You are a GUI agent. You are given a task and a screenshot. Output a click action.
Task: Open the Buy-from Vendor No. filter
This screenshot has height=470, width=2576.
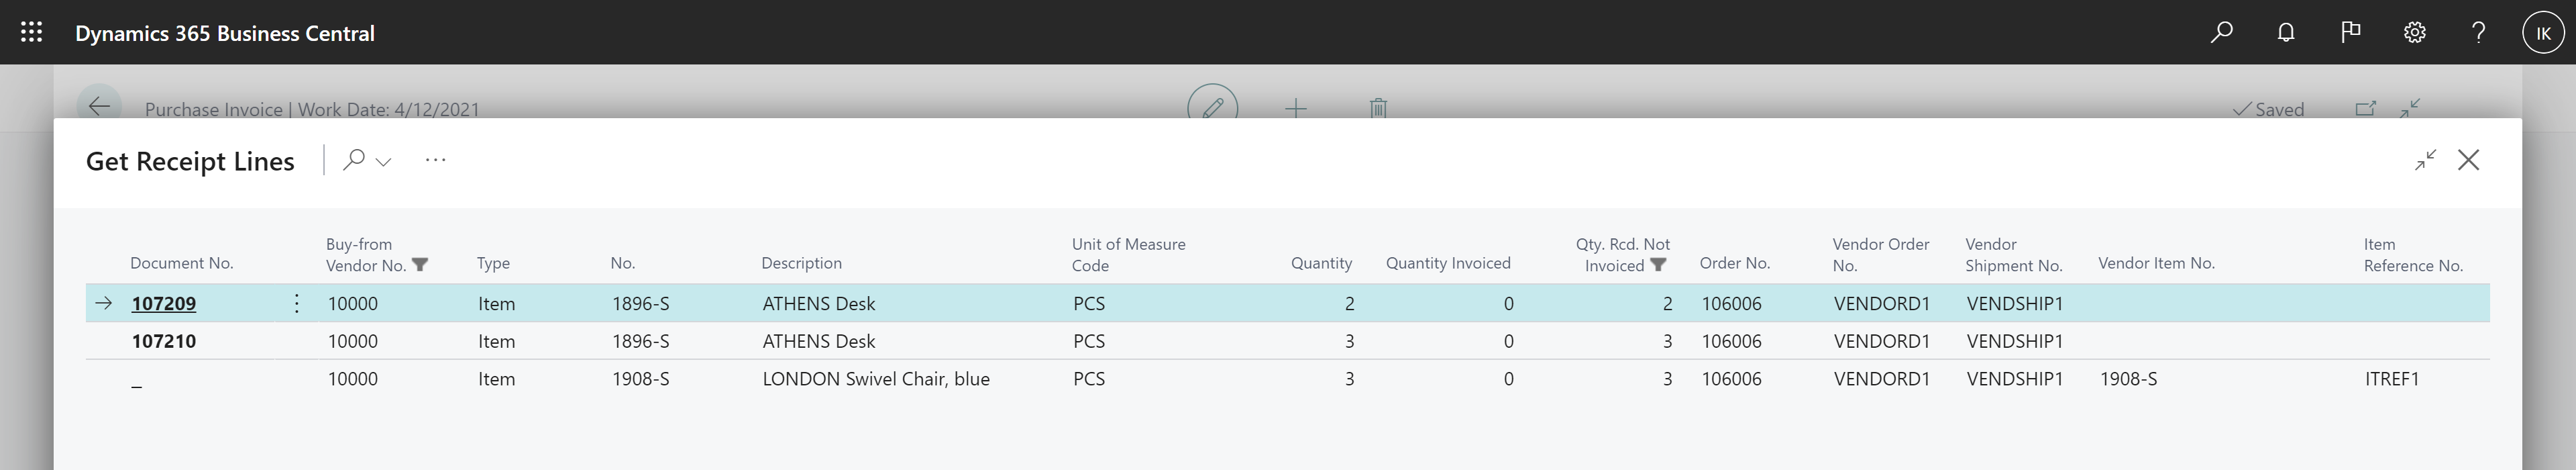click(x=420, y=265)
